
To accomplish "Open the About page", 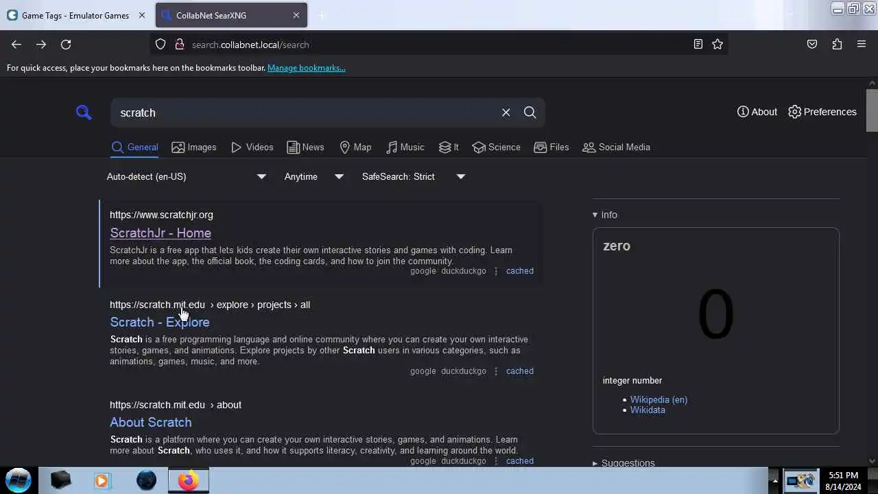I will 757,112.
